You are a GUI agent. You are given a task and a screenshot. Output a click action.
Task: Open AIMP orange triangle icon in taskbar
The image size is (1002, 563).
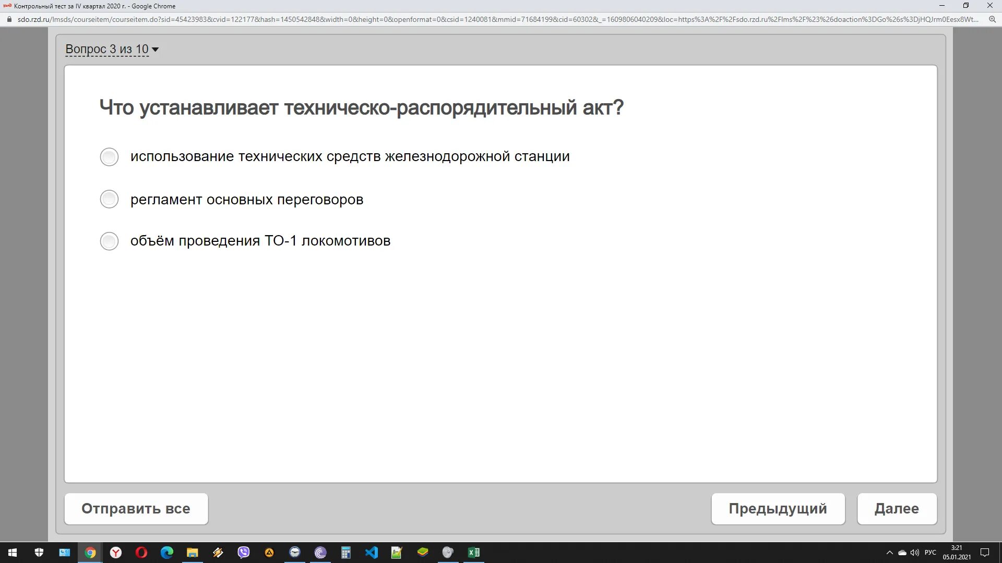[x=269, y=553]
